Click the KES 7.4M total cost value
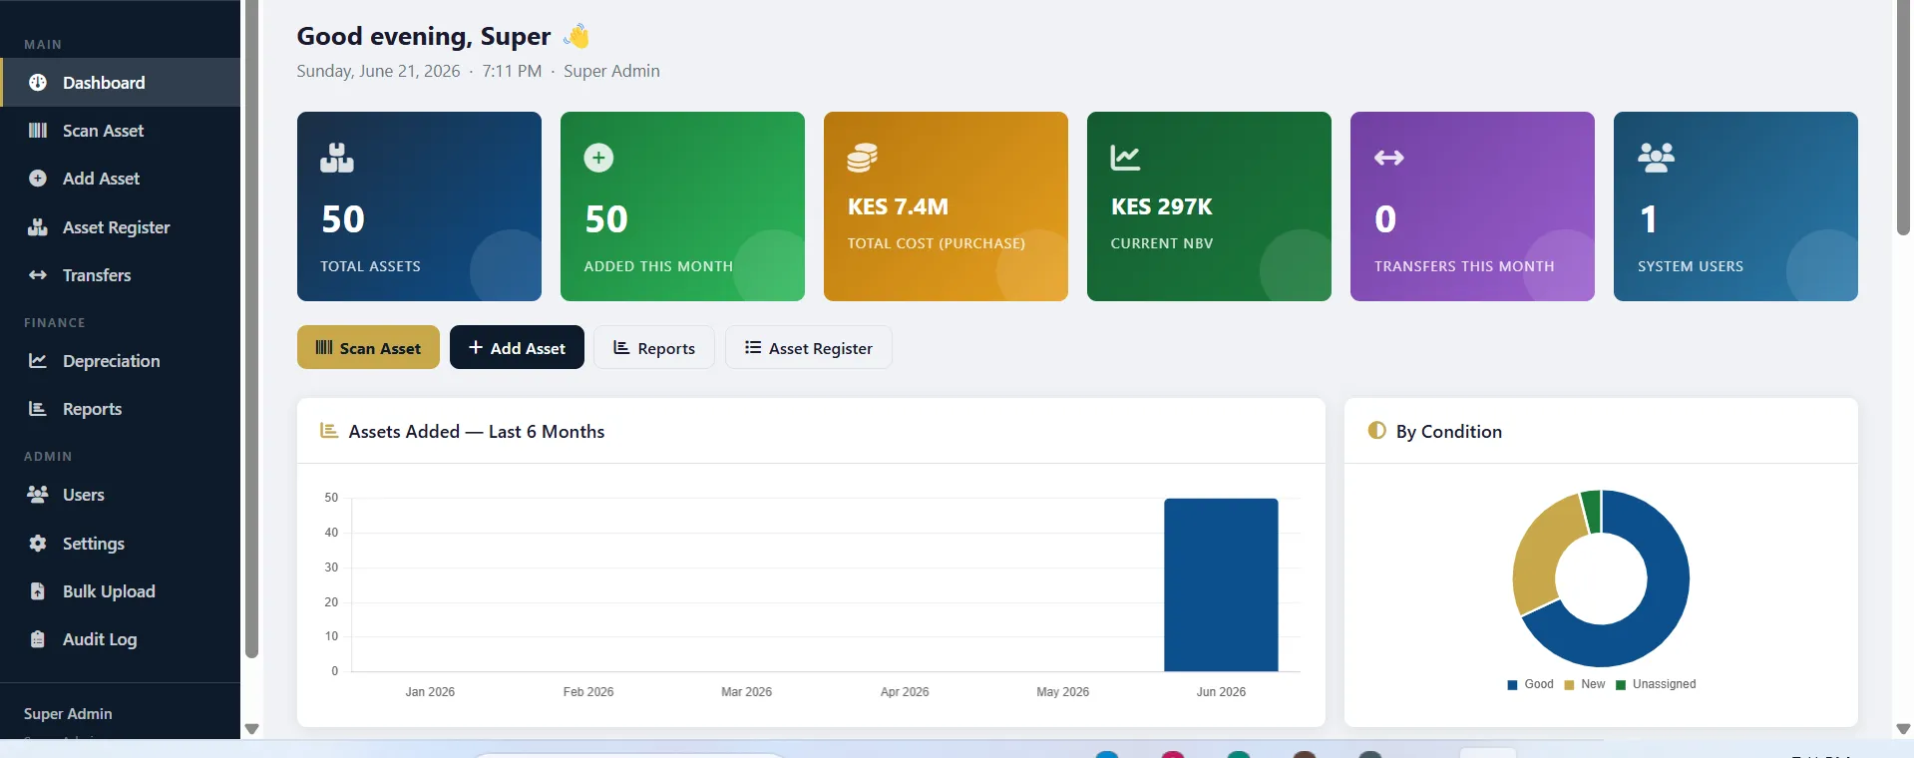Image resolution: width=1914 pixels, height=758 pixels. 898,206
